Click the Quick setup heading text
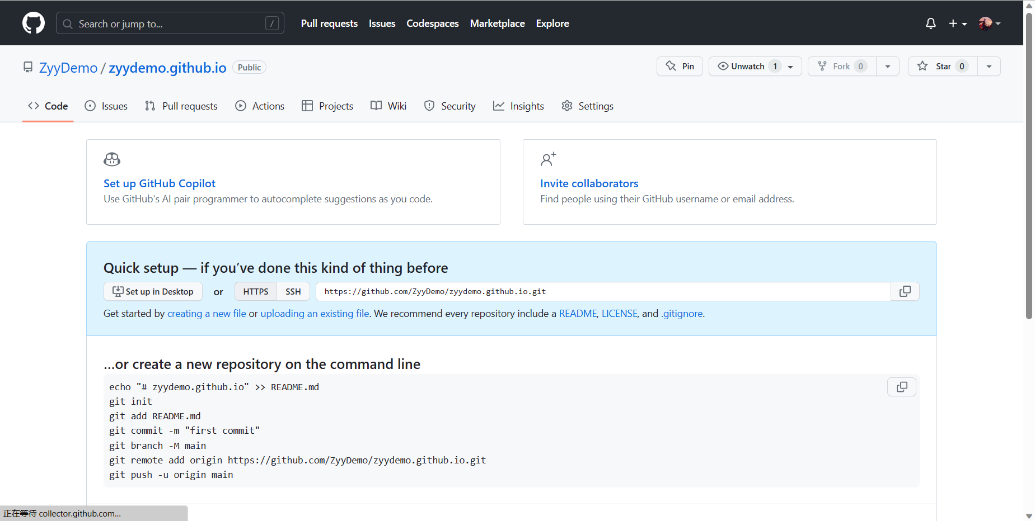1035x521 pixels. [x=276, y=268]
